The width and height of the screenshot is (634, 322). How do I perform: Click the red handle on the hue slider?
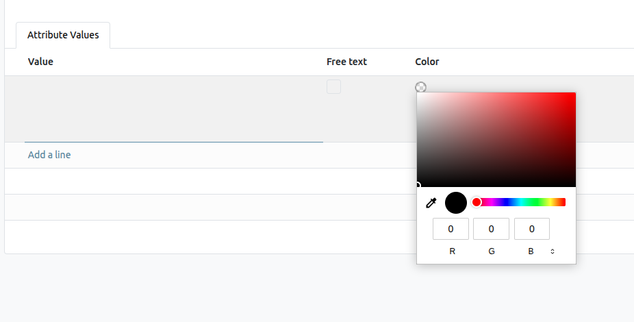pos(477,202)
